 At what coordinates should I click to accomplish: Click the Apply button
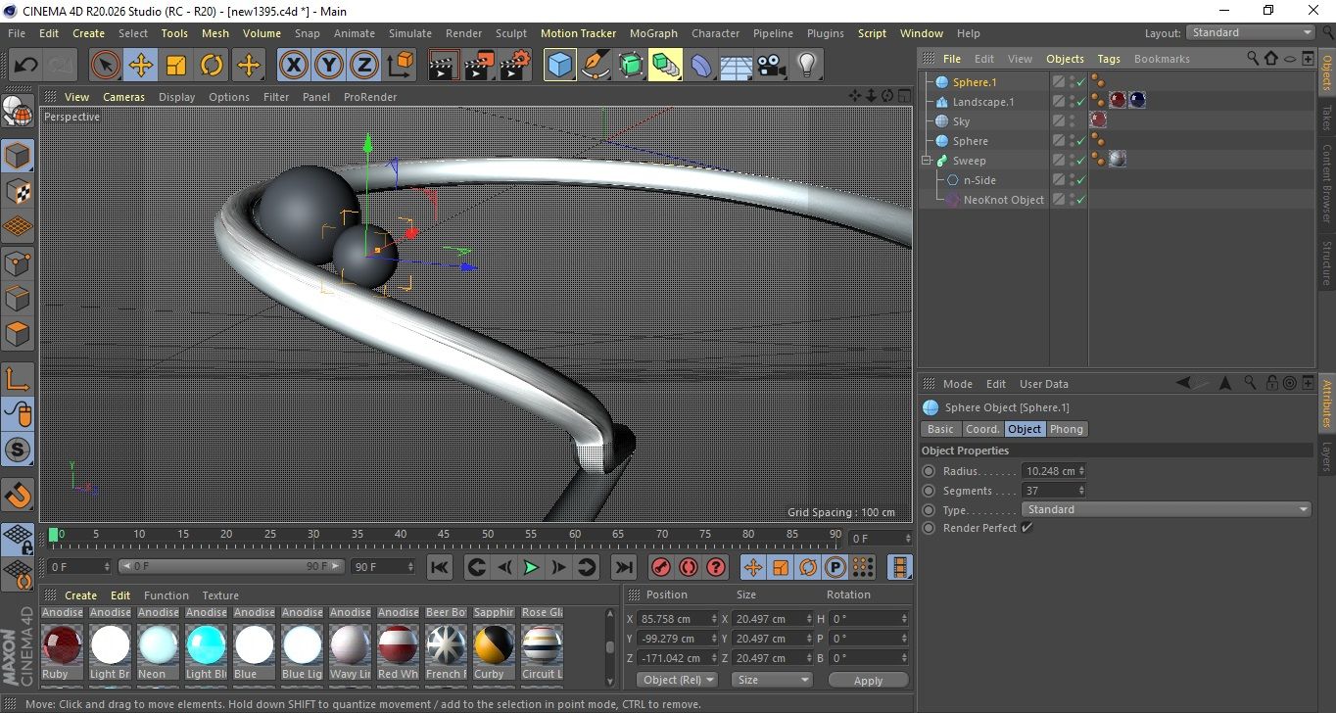tap(868, 680)
